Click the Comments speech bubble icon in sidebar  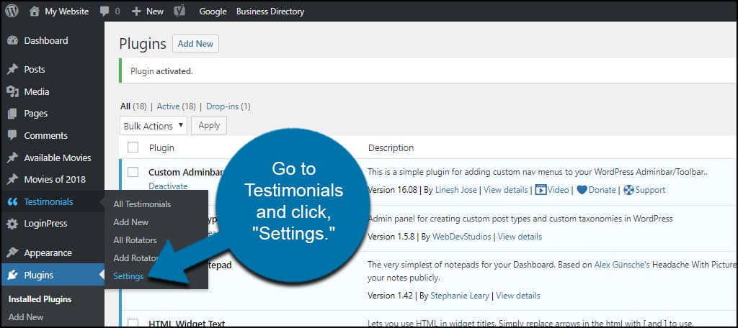(13, 135)
